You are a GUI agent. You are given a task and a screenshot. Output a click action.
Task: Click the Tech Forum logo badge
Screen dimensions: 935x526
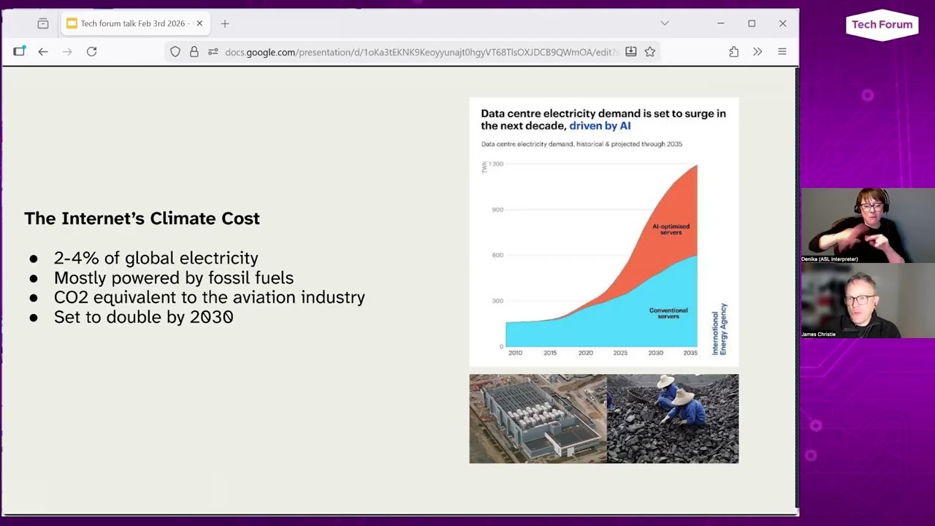tap(882, 25)
